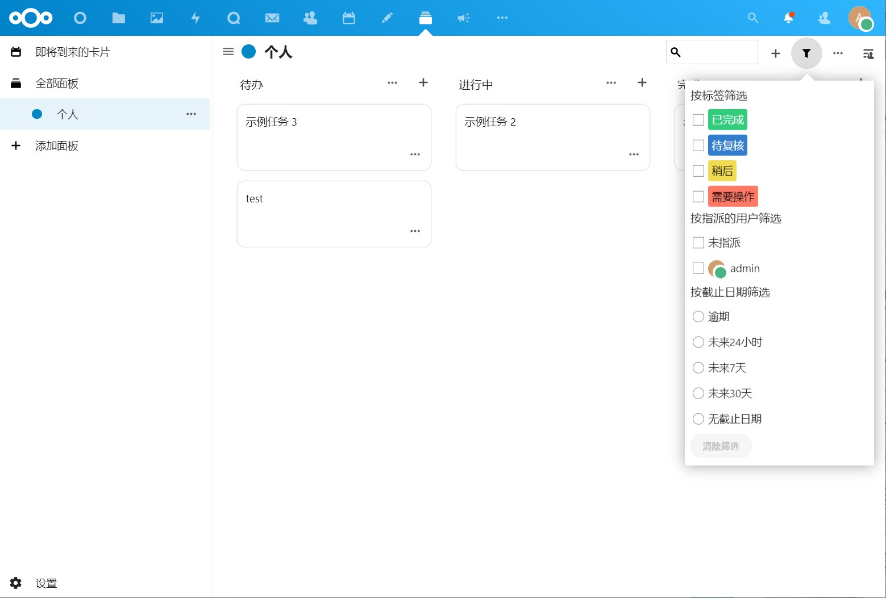Open the 待办 list three-dot menu
This screenshot has height=598, width=886.
(x=392, y=83)
